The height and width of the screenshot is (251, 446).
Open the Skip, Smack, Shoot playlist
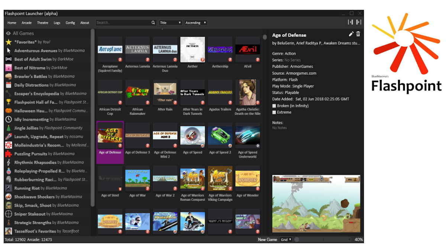[x=47, y=205]
